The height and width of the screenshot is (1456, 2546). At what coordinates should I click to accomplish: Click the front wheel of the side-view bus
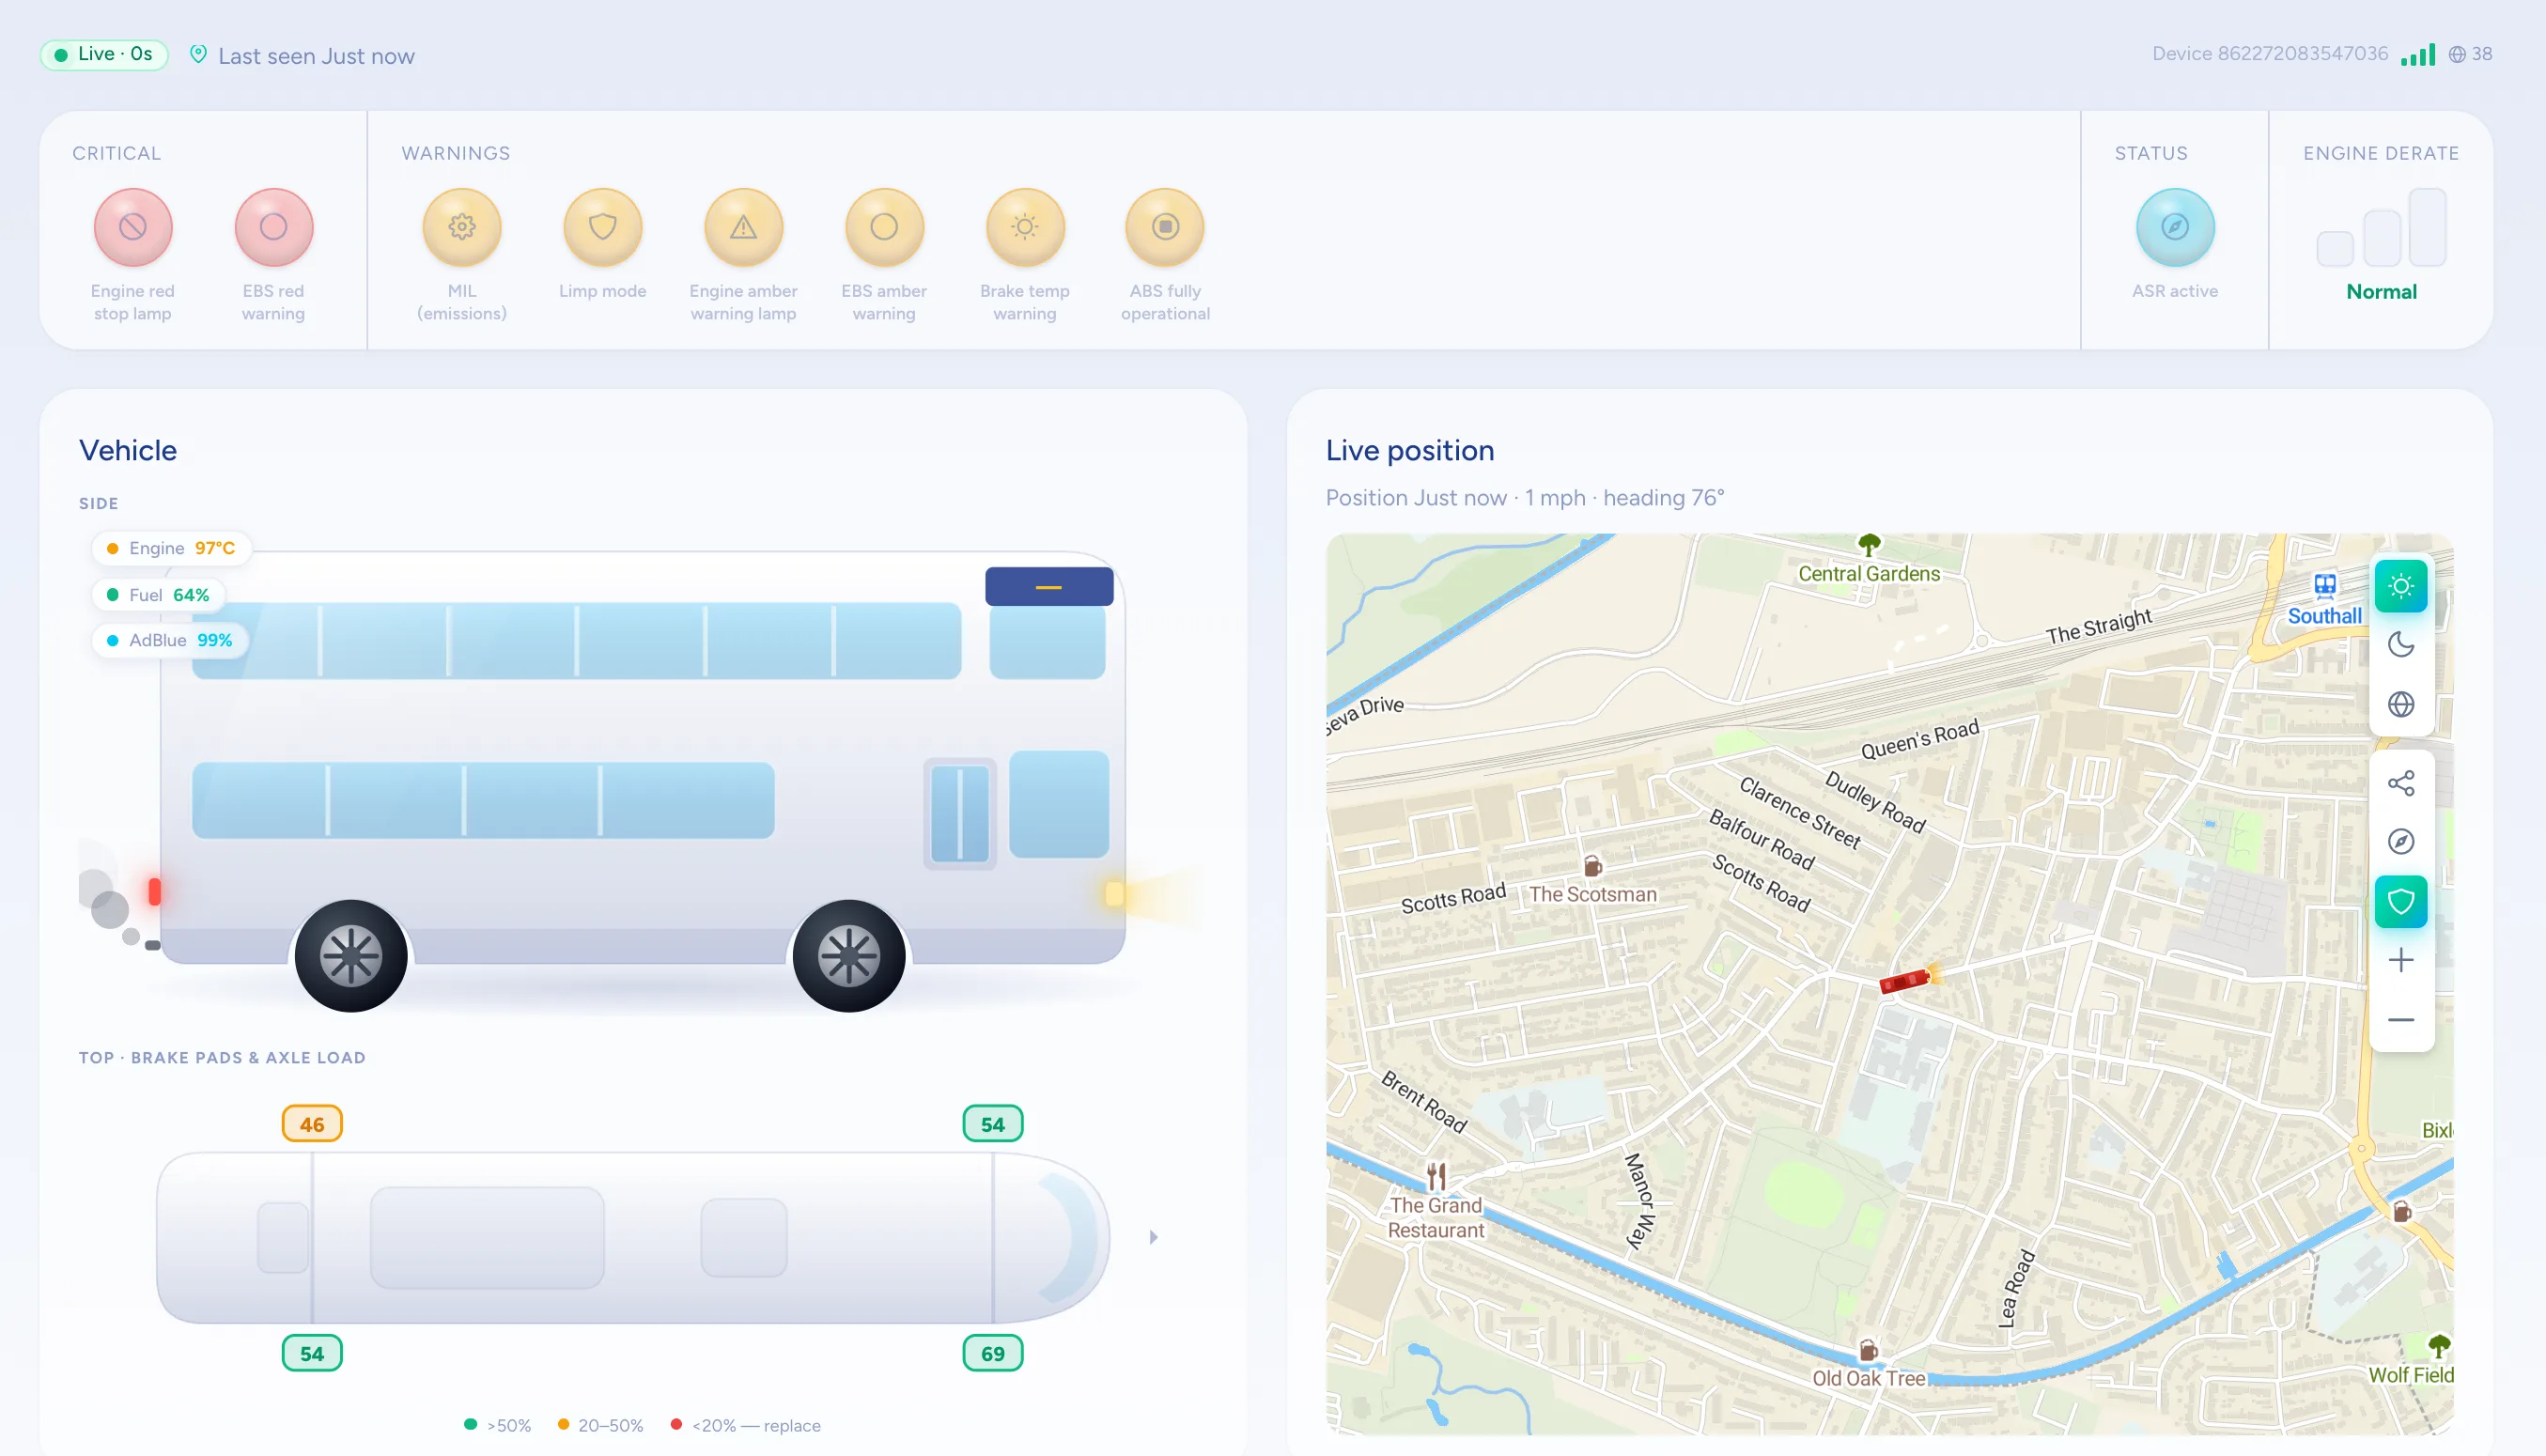coord(849,956)
